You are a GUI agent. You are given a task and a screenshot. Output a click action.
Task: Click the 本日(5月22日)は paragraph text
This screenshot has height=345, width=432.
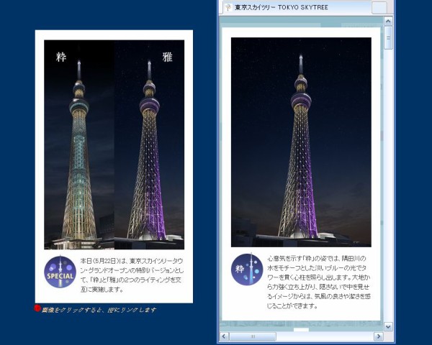[132, 275]
